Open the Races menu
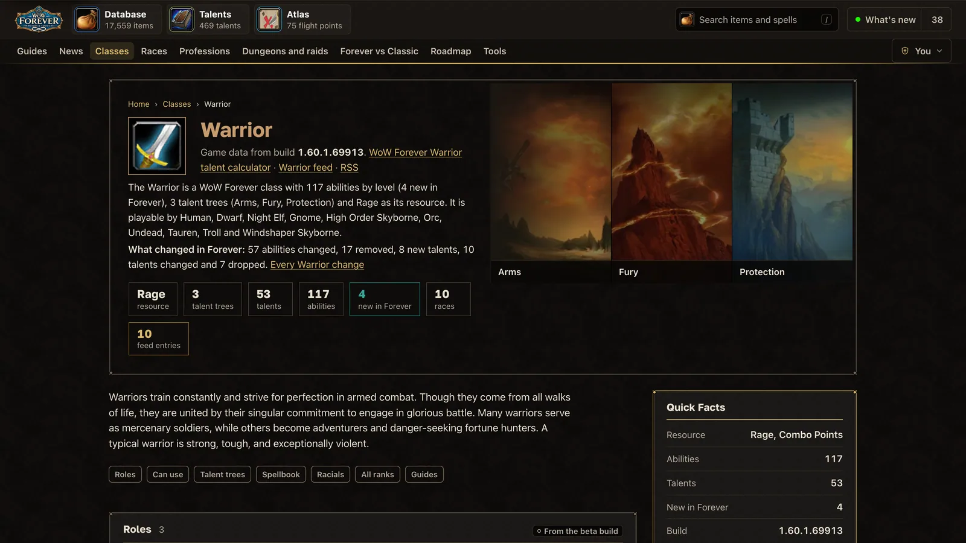Screen dimensions: 966x543 154,51
